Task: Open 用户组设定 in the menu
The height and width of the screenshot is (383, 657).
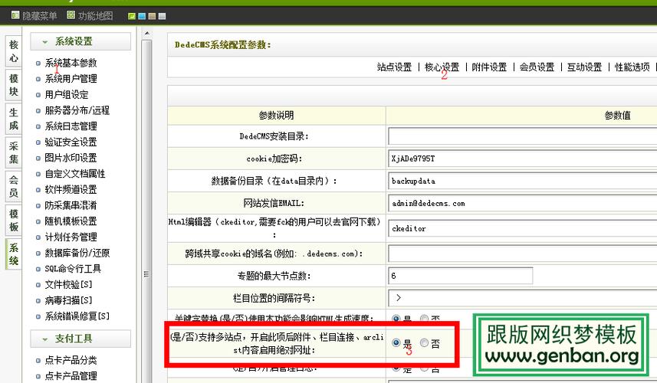Action: (x=67, y=94)
